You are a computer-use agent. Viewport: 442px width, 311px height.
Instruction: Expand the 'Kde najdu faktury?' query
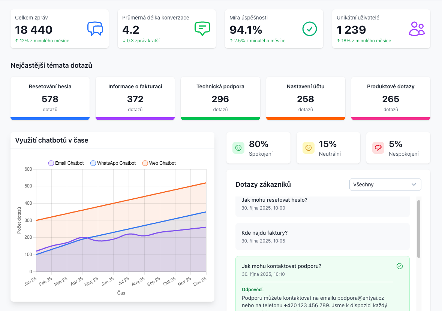pos(322,237)
